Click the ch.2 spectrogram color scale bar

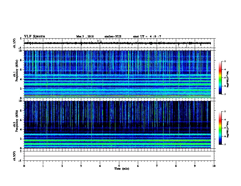(x=220, y=128)
